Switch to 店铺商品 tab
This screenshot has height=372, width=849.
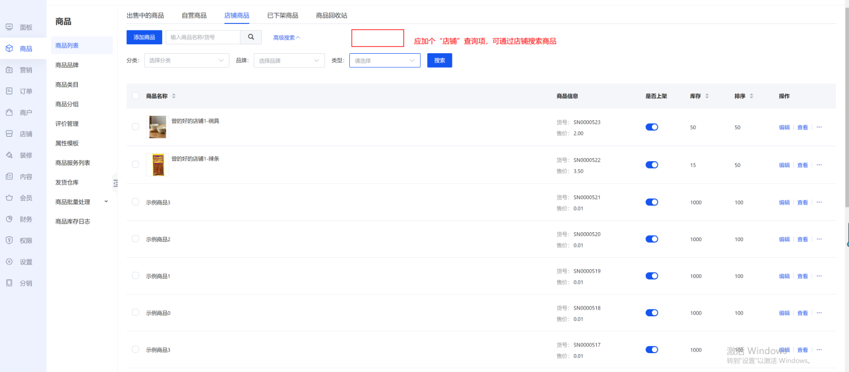click(x=237, y=15)
